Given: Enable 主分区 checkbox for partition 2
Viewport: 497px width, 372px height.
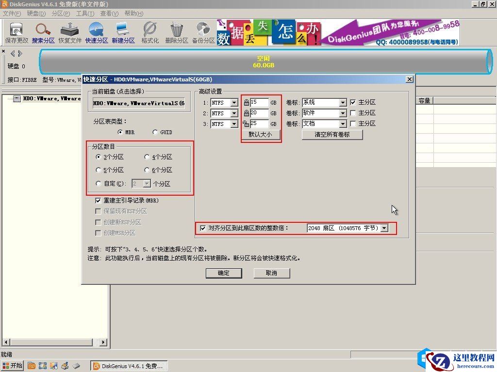Looking at the screenshot, I should pos(353,113).
